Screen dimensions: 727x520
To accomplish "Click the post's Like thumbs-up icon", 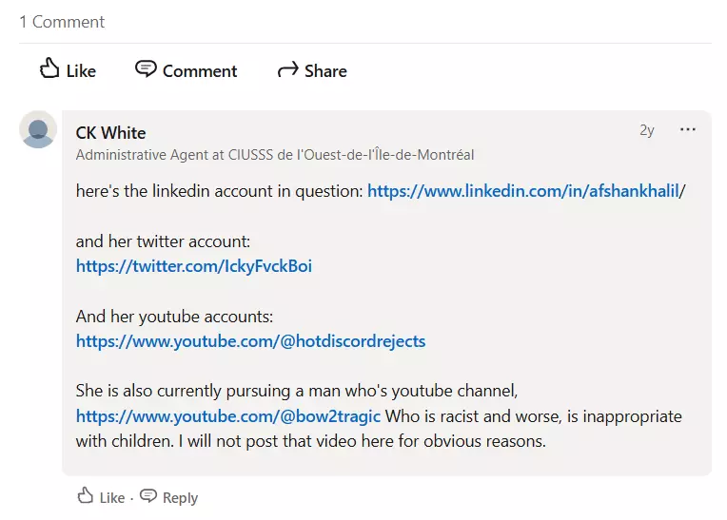I will click(x=49, y=68).
